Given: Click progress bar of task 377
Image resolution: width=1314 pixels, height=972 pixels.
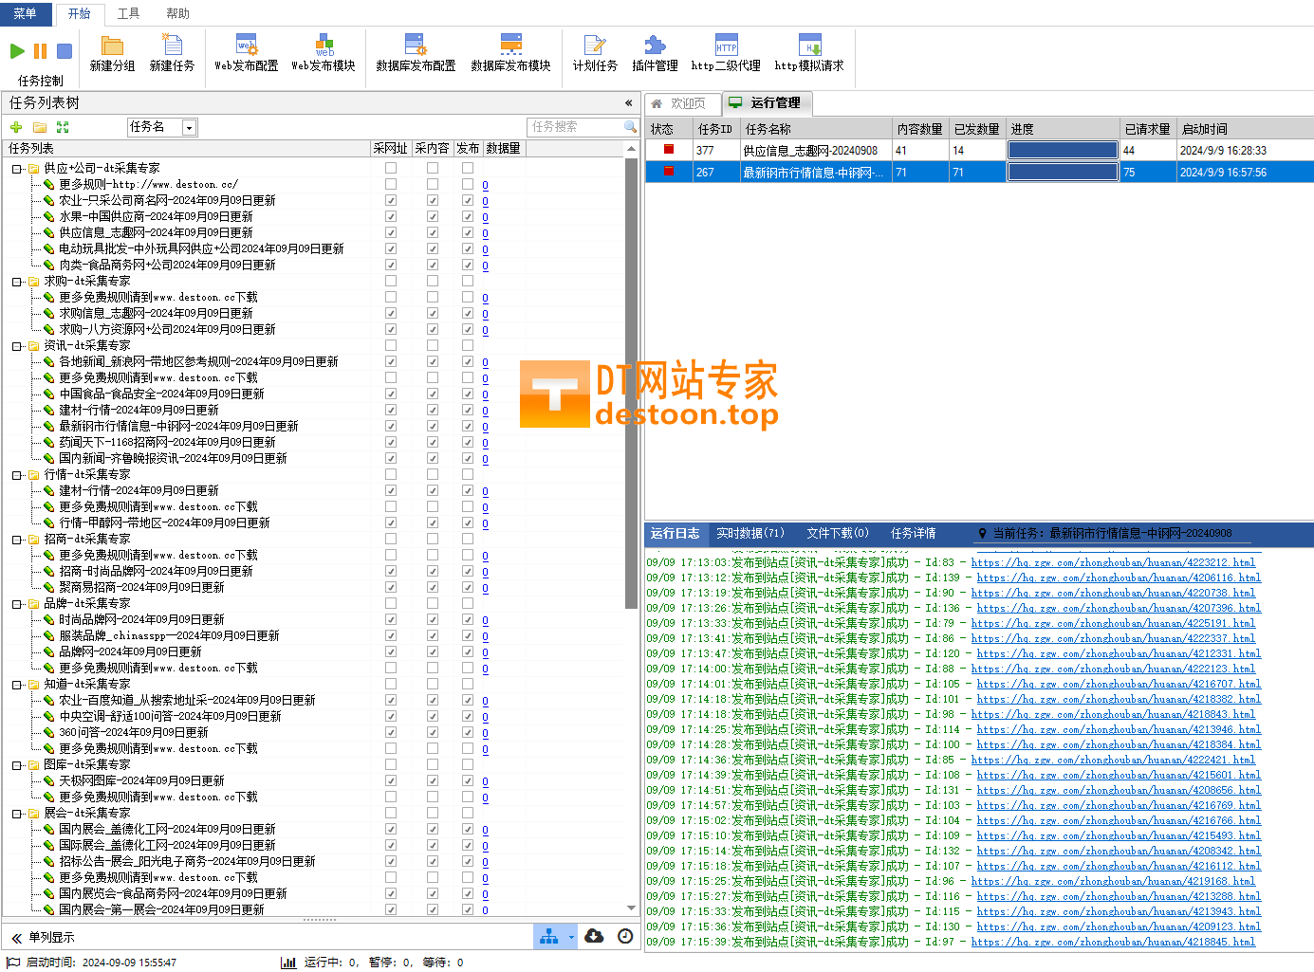Looking at the screenshot, I should tap(1063, 150).
